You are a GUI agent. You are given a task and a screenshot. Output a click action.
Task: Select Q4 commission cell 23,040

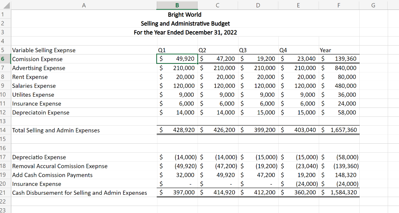pyautogui.click(x=298, y=59)
